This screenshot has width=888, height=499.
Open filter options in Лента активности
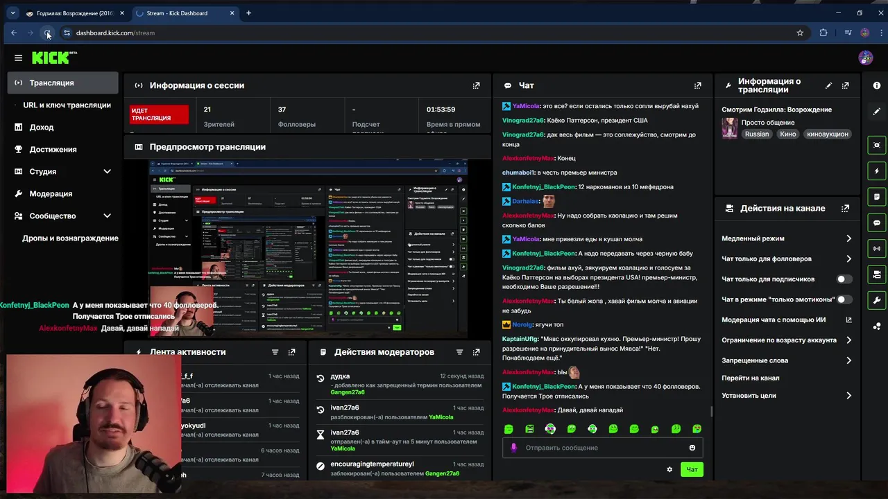(x=275, y=352)
